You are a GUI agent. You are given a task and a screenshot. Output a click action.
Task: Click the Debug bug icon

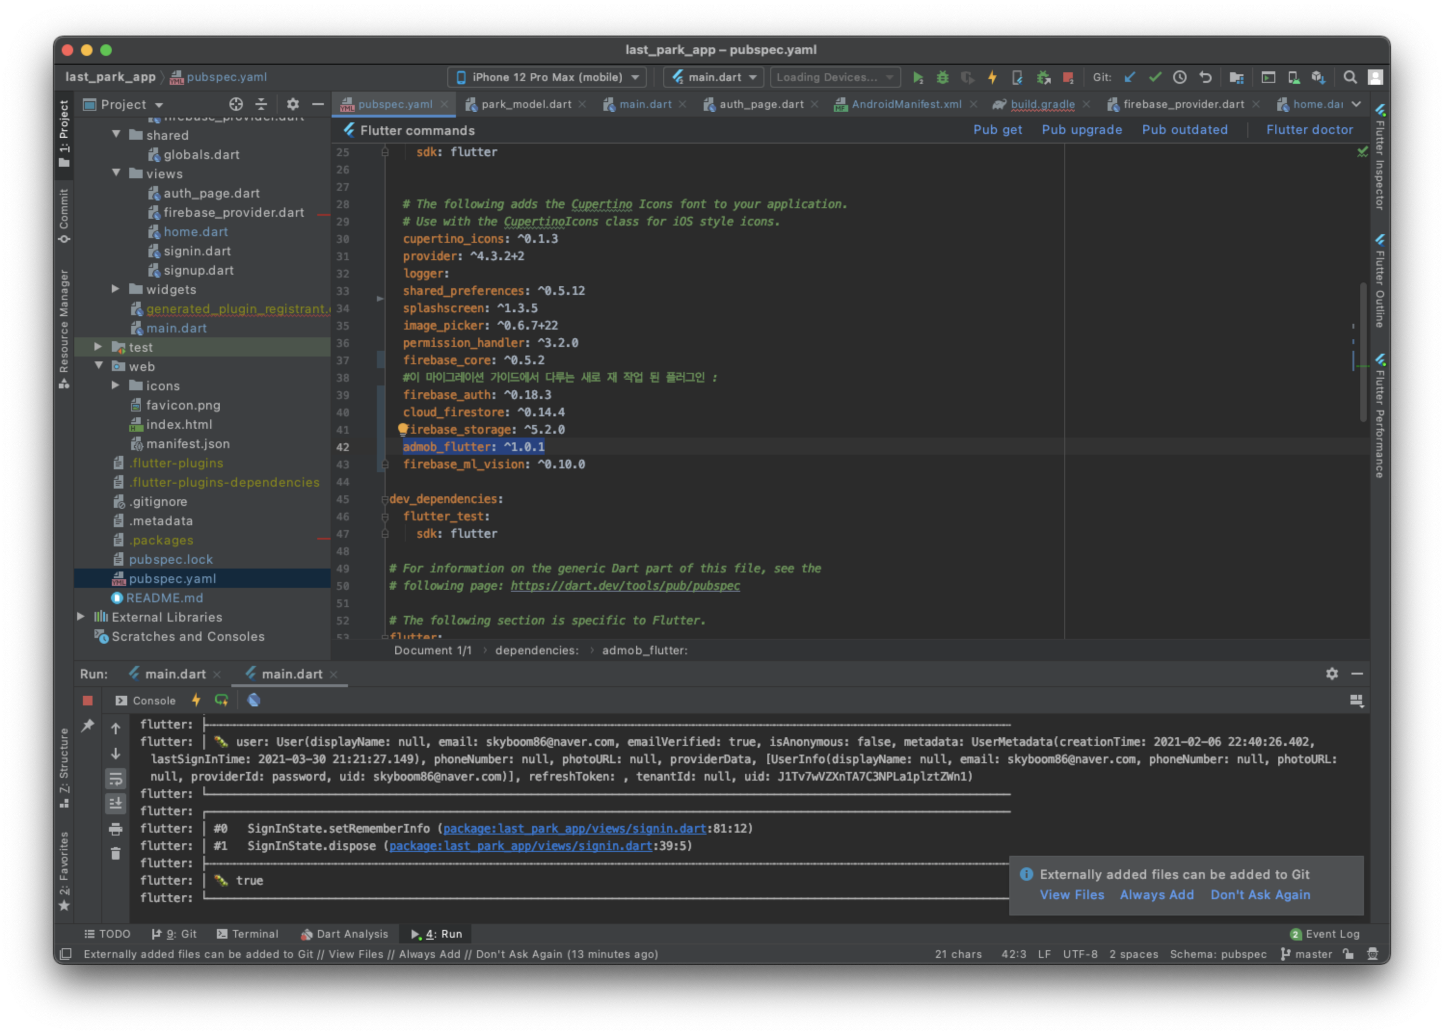tap(942, 78)
